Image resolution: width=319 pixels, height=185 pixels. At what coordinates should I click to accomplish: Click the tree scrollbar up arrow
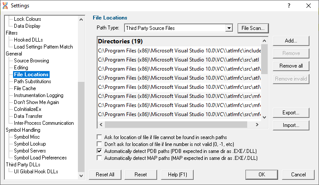(81, 19)
